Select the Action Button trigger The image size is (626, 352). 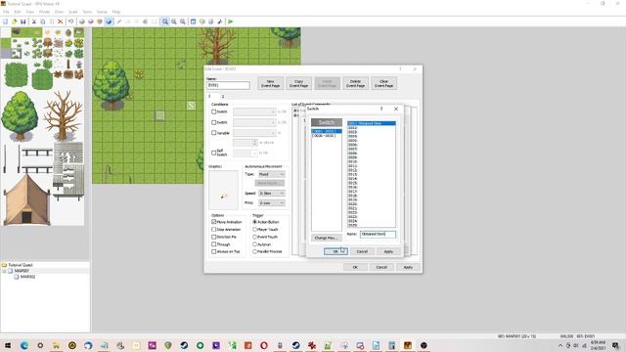pos(254,222)
